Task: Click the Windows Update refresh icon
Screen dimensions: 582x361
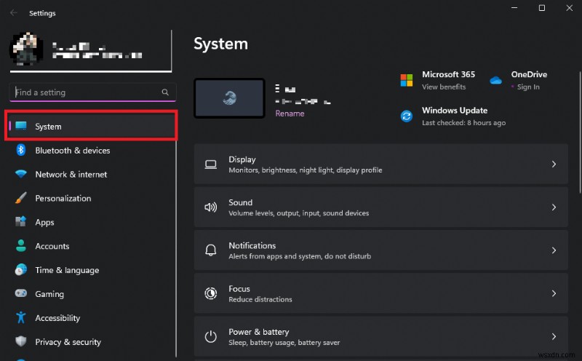Action: (407, 116)
